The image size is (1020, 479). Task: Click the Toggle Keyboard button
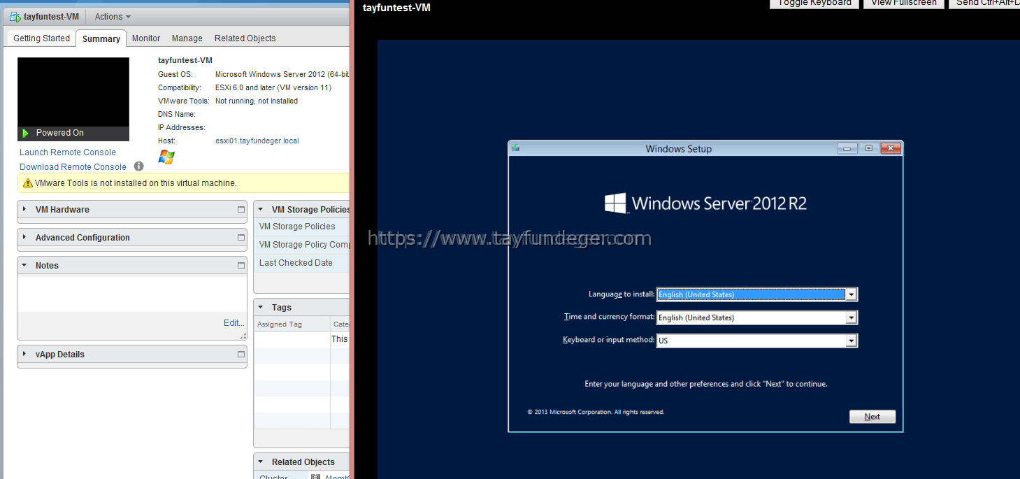(x=814, y=3)
